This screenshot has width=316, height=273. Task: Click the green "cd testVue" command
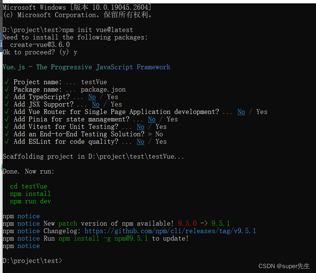[29, 186]
